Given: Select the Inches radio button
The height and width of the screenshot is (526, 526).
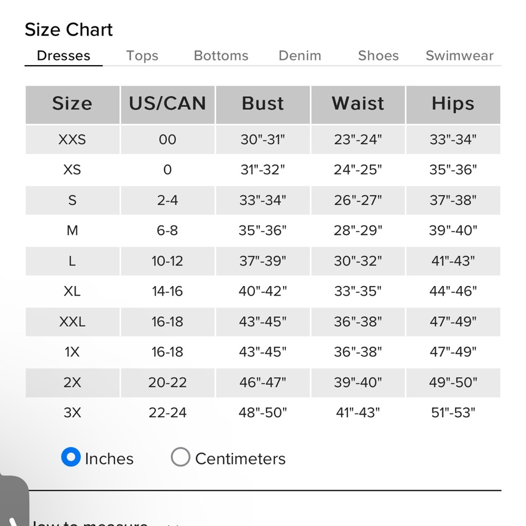Looking at the screenshot, I should (x=71, y=457).
